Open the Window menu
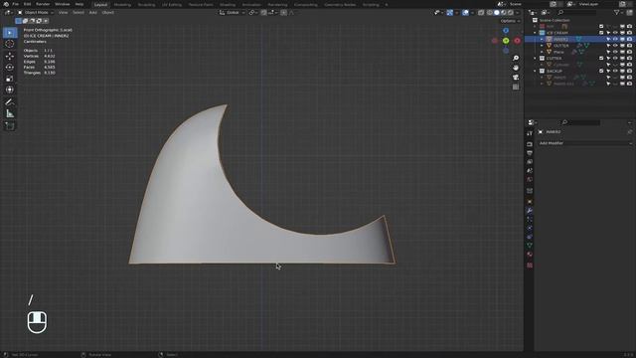636x358 pixels. [62, 4]
